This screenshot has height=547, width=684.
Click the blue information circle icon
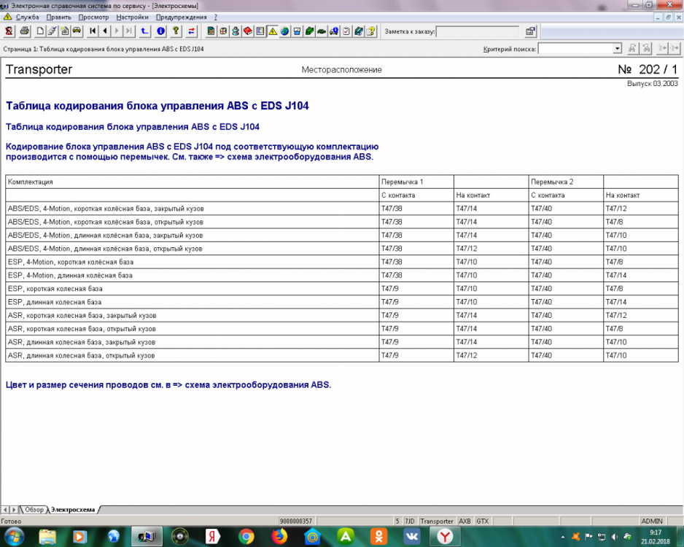pos(160,31)
